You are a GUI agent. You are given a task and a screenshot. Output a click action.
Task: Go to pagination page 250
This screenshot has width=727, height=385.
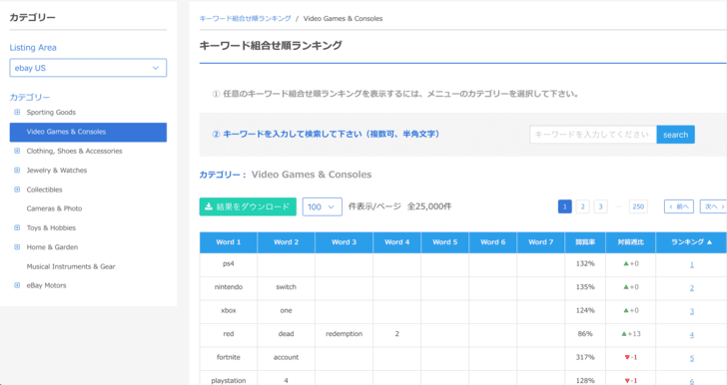638,206
